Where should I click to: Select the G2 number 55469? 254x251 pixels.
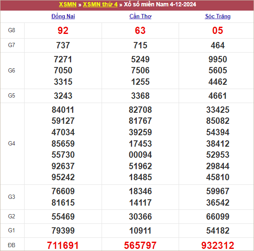[63, 217]
